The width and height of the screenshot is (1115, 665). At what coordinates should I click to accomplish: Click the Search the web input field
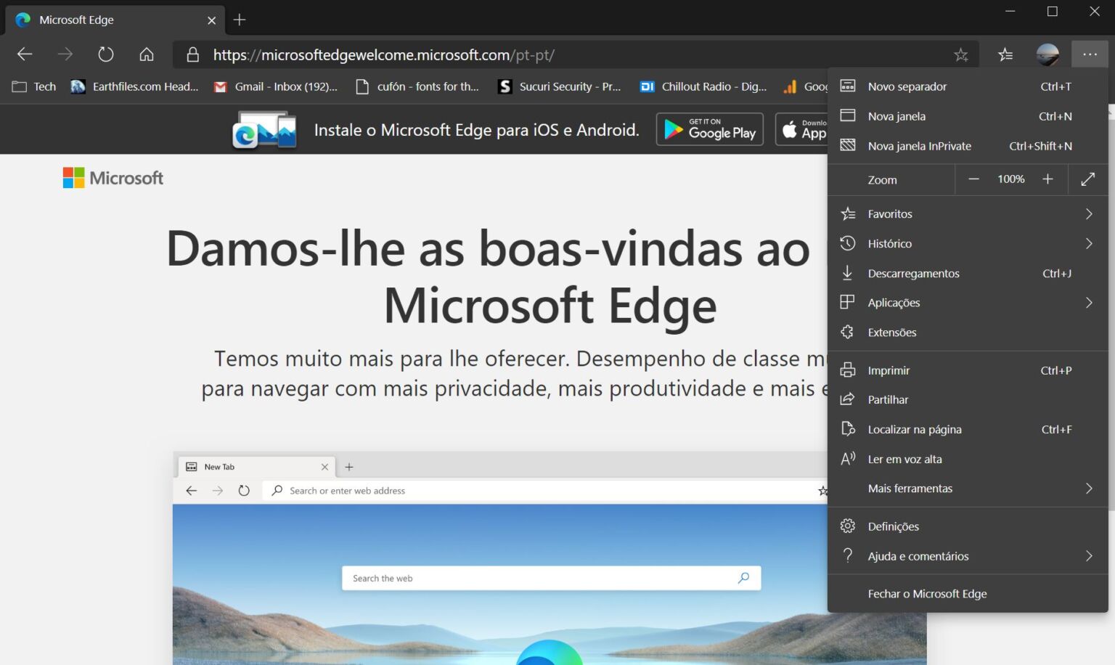[551, 578]
